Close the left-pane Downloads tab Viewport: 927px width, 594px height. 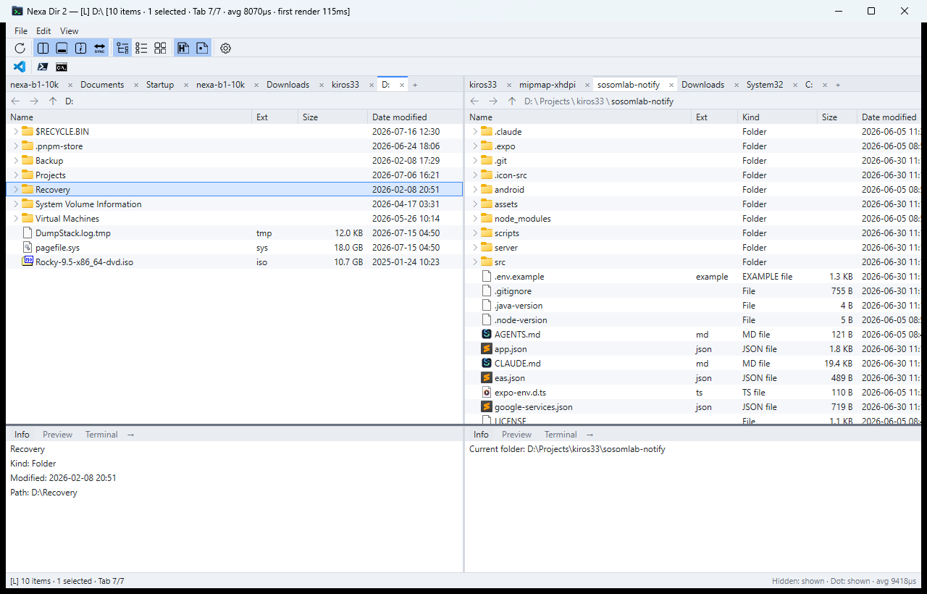tap(321, 85)
